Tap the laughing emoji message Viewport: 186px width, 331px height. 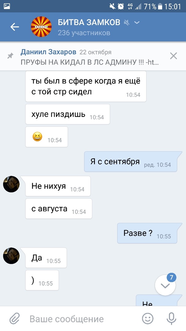47,137
